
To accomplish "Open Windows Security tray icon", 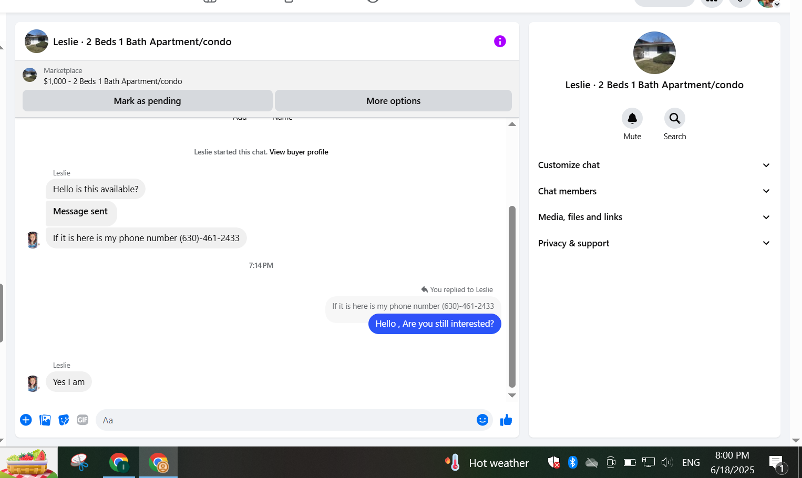I will (x=553, y=462).
